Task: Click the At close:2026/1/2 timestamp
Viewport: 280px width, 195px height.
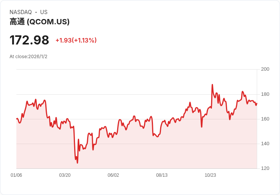Action: (x=29, y=57)
